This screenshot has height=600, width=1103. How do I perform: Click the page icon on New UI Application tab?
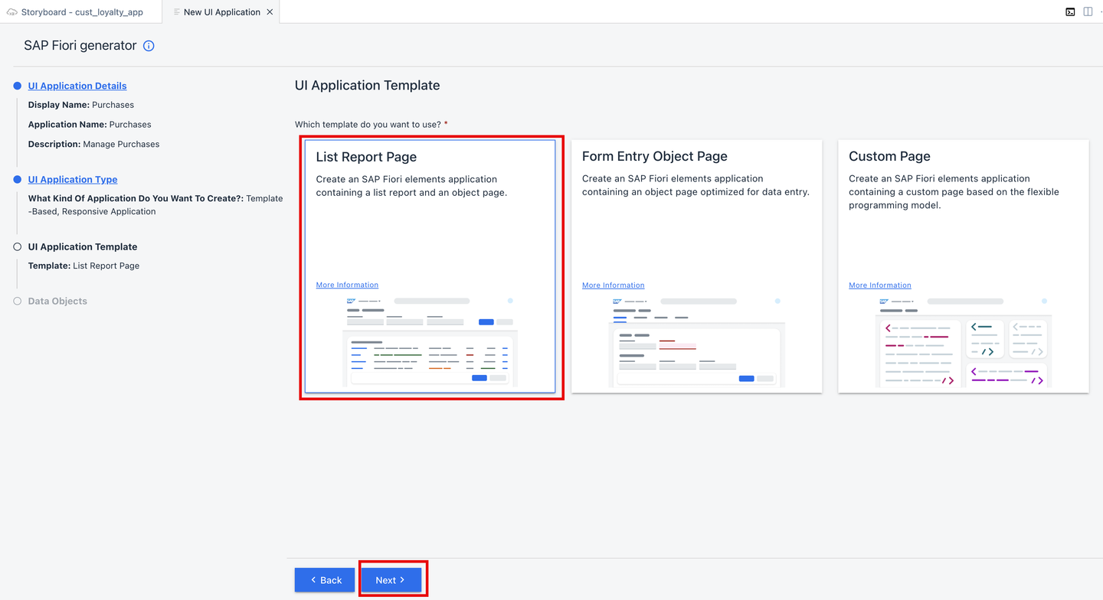[x=177, y=12]
